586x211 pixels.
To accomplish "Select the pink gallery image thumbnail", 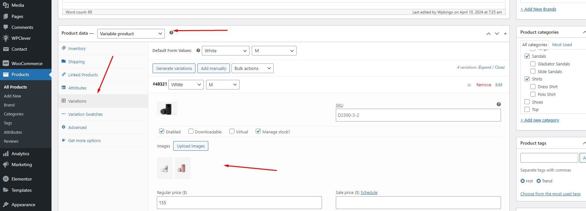I will pyautogui.click(x=182, y=168).
